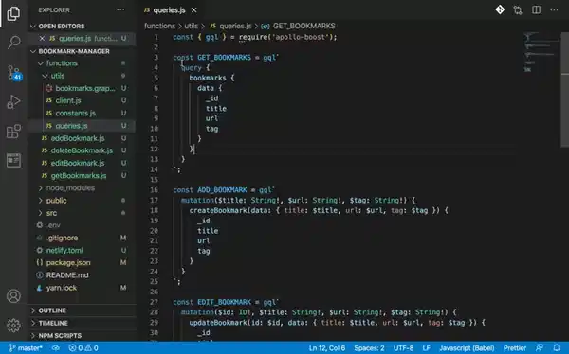569x354 pixels.
Task: Close the queries.js editor tab
Action: coord(194,10)
